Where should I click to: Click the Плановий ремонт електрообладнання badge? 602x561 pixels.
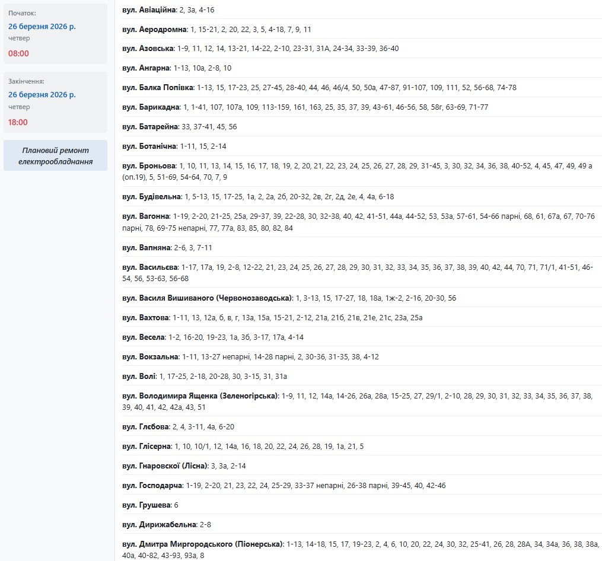pos(55,155)
